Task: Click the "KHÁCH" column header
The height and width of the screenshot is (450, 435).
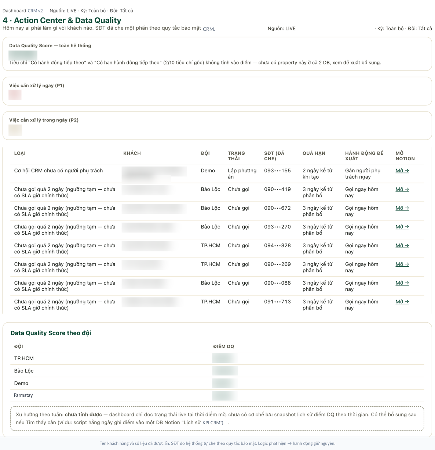Action: tap(132, 153)
